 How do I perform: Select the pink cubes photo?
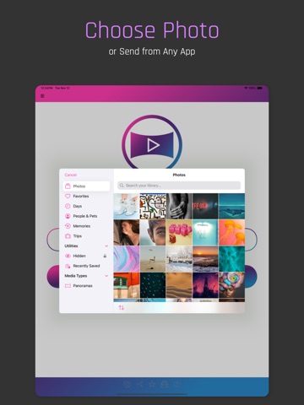click(x=179, y=233)
